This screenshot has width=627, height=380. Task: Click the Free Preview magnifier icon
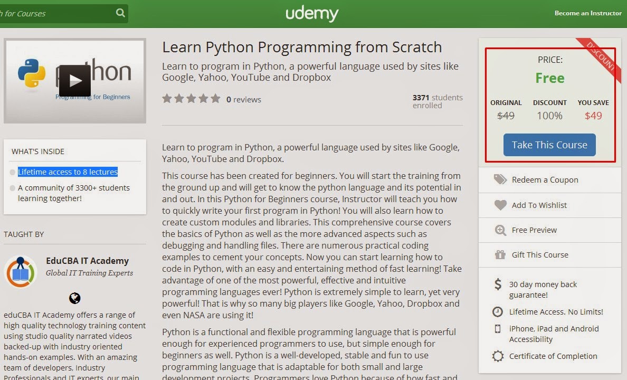[x=500, y=230]
